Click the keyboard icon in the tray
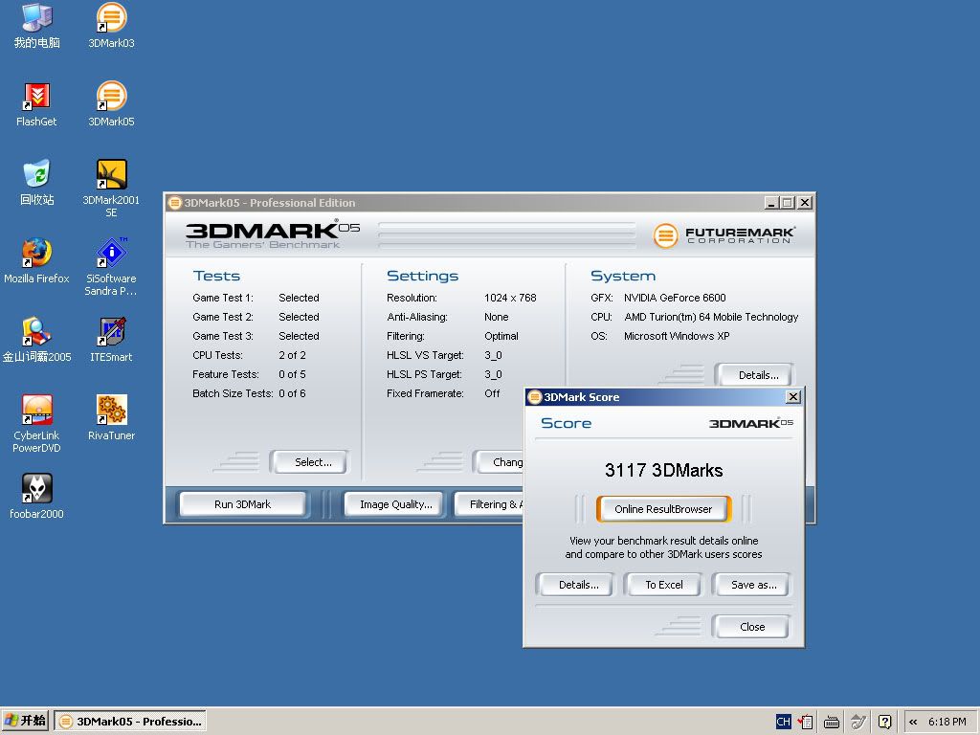 (832, 722)
